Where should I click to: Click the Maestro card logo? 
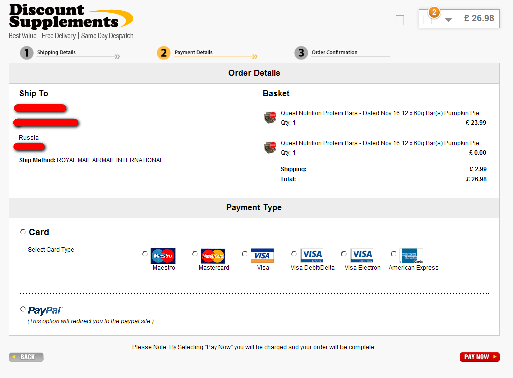[x=163, y=256]
